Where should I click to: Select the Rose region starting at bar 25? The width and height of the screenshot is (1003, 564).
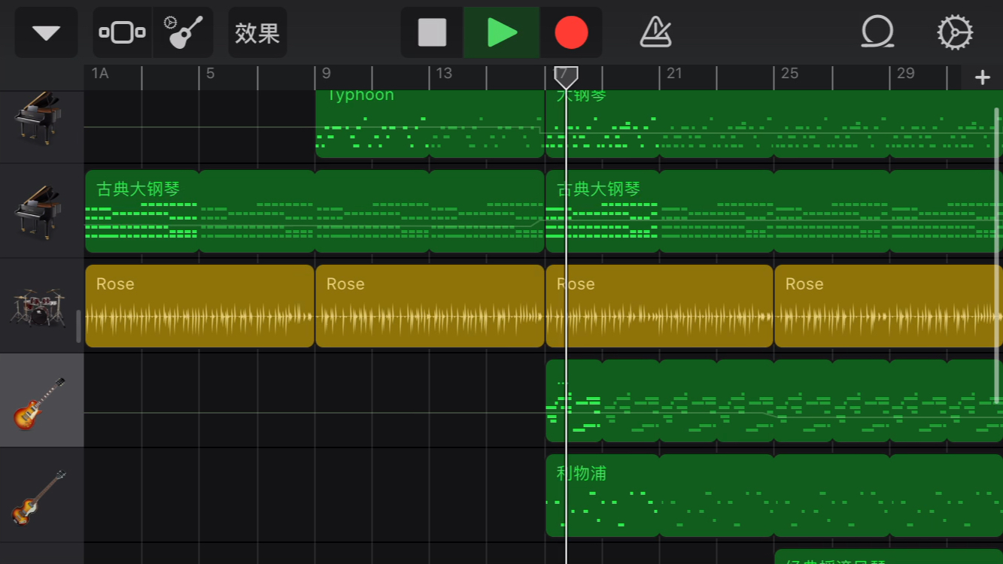click(x=889, y=306)
